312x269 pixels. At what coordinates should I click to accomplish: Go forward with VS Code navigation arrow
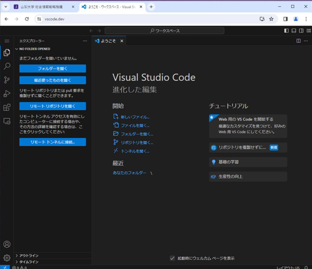pos(99,31)
